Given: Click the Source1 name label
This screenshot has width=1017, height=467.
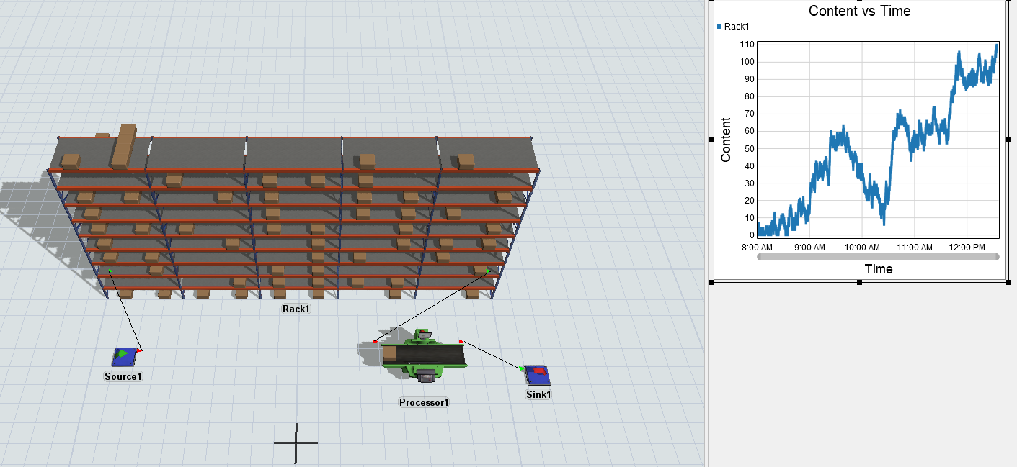Looking at the screenshot, I should tap(123, 376).
